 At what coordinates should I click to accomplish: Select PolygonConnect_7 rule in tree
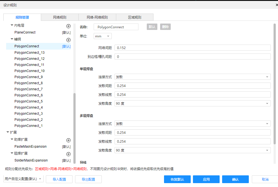click(28, 89)
